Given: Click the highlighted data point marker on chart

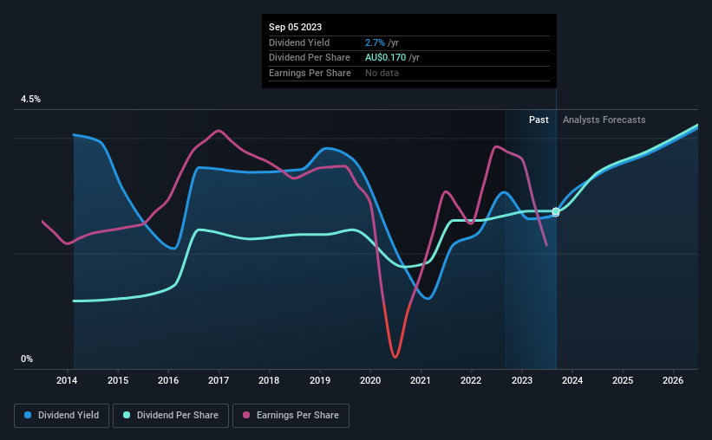Looking at the screenshot, I should click(556, 212).
